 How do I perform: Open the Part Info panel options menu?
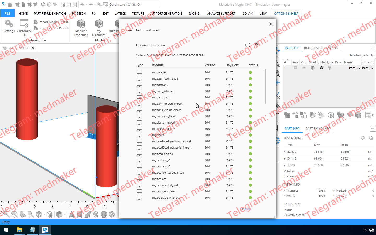[x=373, y=129]
